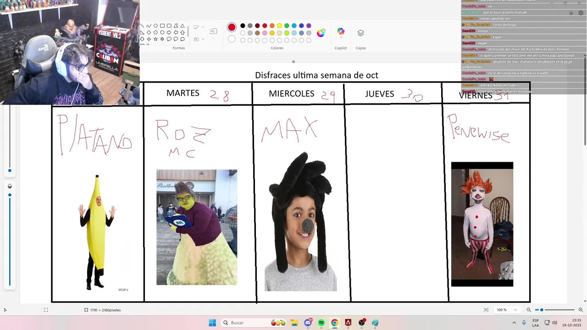Image resolution: width=587 pixels, height=330 pixels.
Task: Click the ESP LAA language indicator
Action: (536, 323)
